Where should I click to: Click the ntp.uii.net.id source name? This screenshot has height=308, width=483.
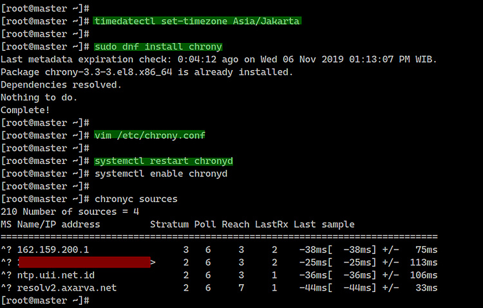(x=55, y=275)
